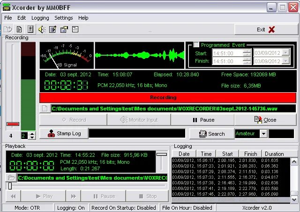Select log entry at 15:06:17

pyautogui.click(x=231, y=161)
